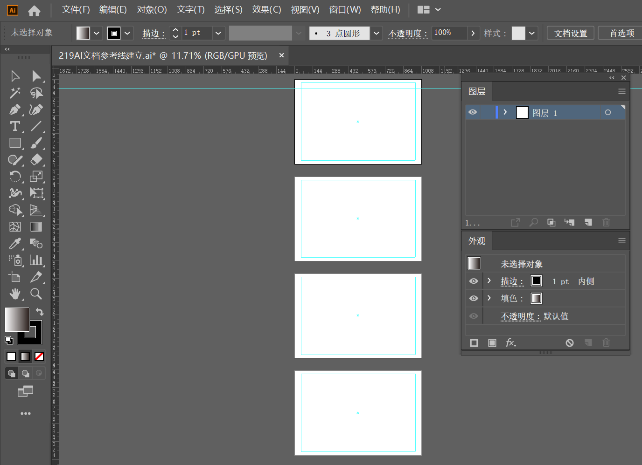The width and height of the screenshot is (642, 465).
Task: Open fill color dropdown in control bar
Action: [x=97, y=33]
